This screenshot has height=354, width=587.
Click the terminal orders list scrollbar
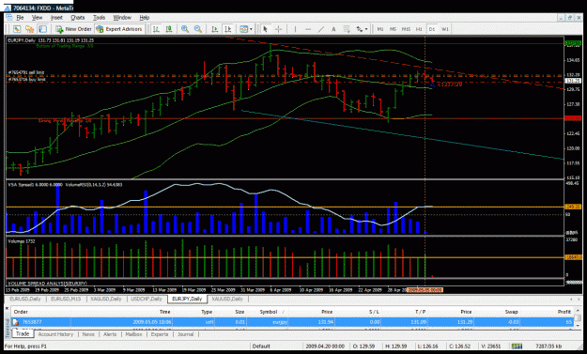point(578,318)
